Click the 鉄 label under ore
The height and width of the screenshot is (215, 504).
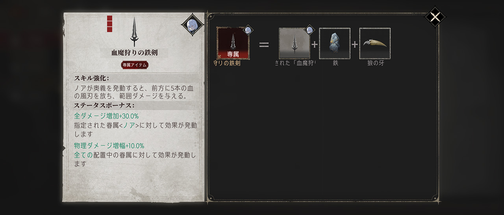(335, 63)
